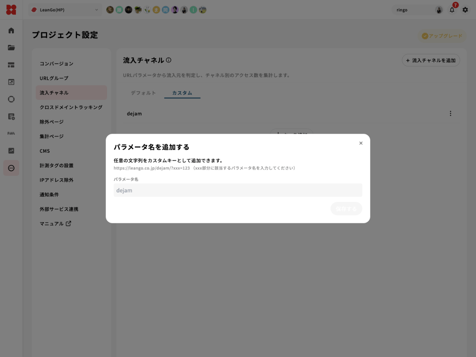Click the パラメータ名 input field

pos(238,190)
